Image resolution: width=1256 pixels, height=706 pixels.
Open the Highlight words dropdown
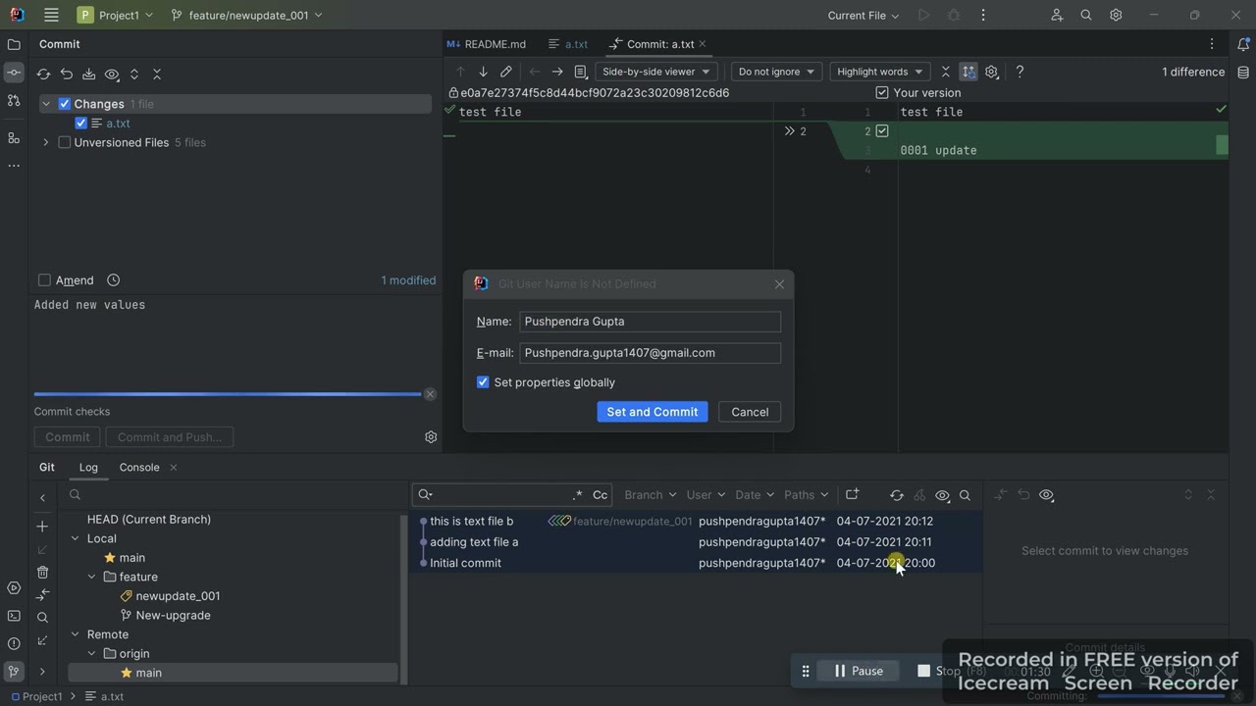click(879, 72)
